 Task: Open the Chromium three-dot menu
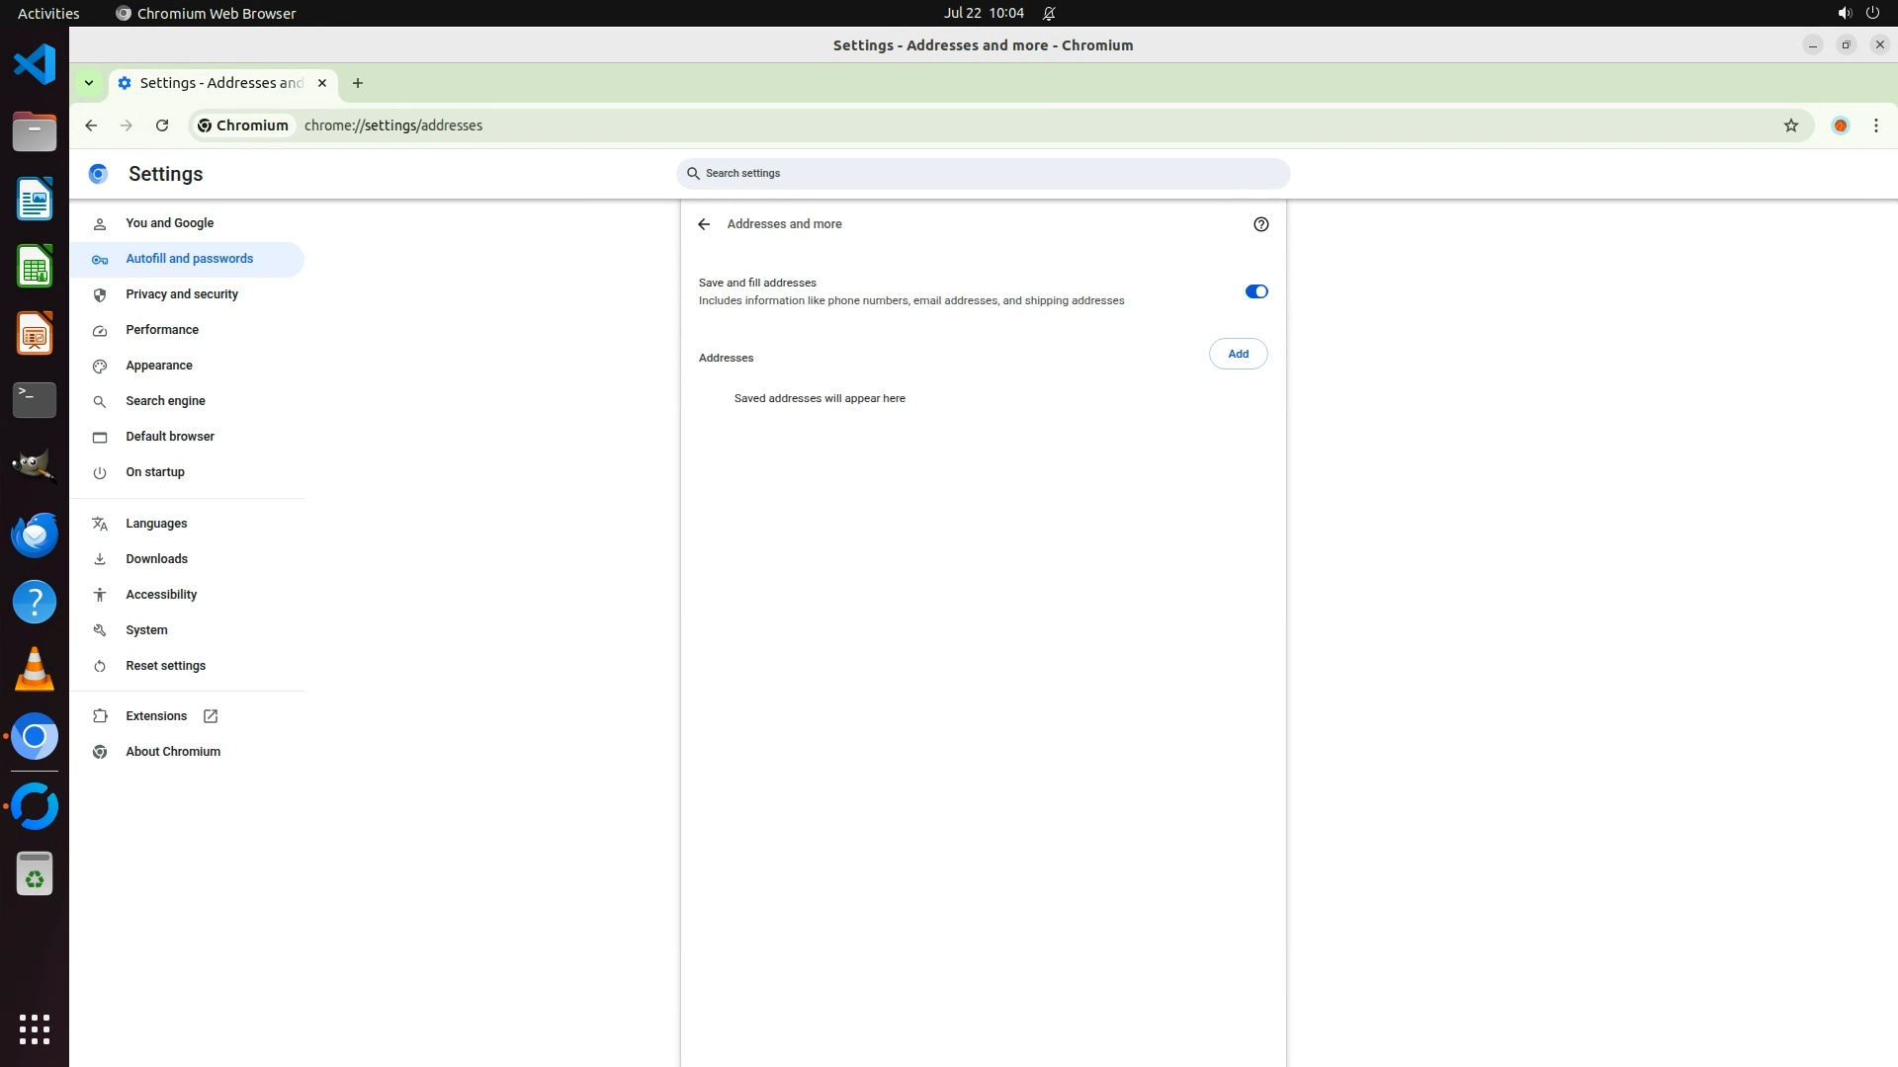[1875, 125]
